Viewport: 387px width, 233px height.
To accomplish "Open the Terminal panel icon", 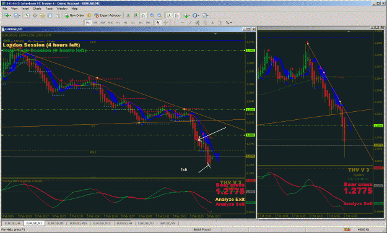I will (50, 15).
